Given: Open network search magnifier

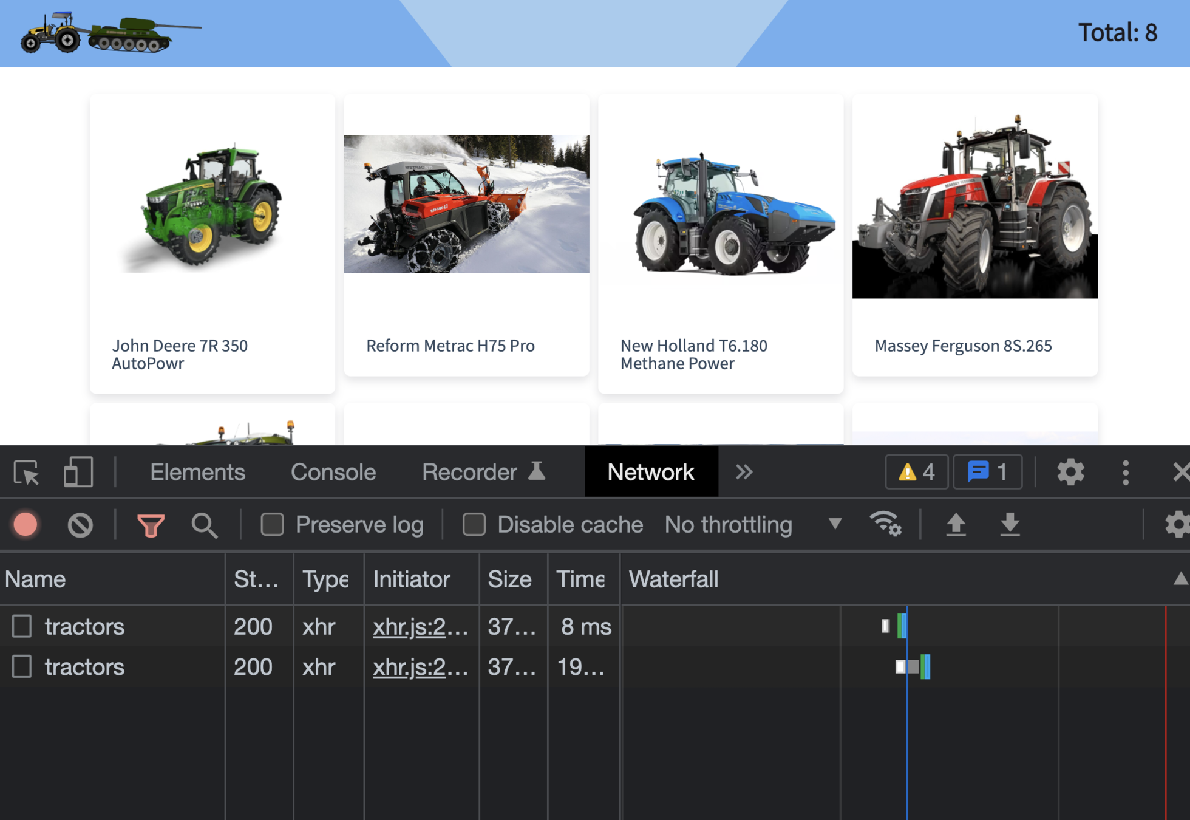Looking at the screenshot, I should (x=204, y=525).
